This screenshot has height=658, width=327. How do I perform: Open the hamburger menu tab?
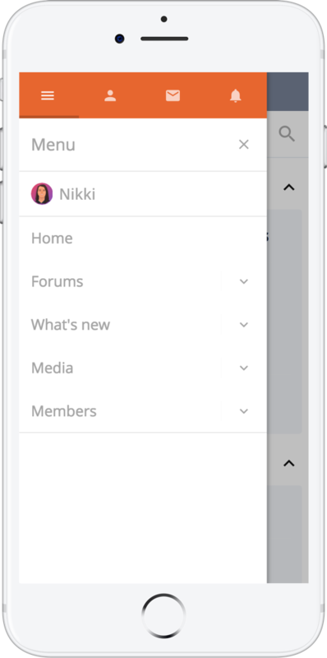[x=48, y=95]
